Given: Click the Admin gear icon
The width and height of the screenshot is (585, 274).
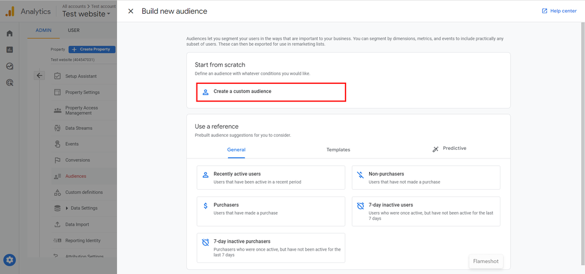Looking at the screenshot, I should click(x=10, y=260).
